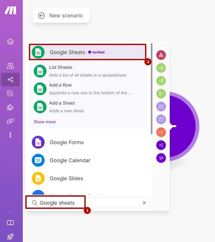Screen dimensions: 215x242
Task: Select the green Router flow-control icon
Action: coord(161,68)
